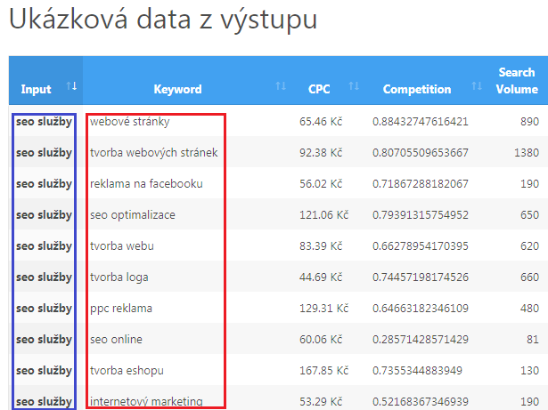This screenshot has width=548, height=410.
Task: Click keyword tvorba webových stránek
Action: 154,152
